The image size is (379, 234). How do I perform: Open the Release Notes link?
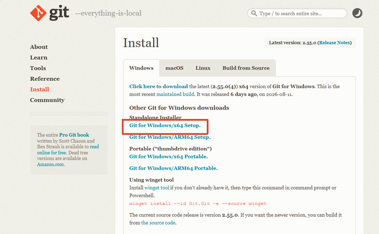(x=335, y=42)
